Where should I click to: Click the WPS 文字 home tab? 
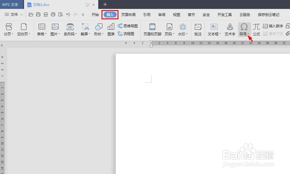10,5
